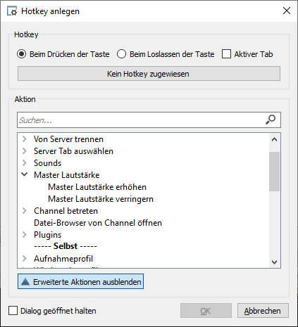Select Datei-Browser von Channel öffnen
The height and width of the screenshot is (327, 298).
[x=98, y=223]
